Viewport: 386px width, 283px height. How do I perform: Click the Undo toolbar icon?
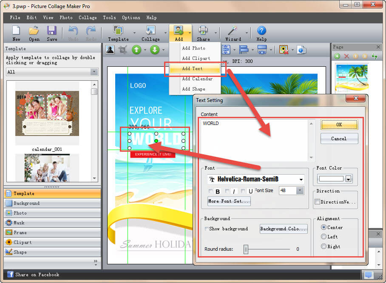point(73,31)
